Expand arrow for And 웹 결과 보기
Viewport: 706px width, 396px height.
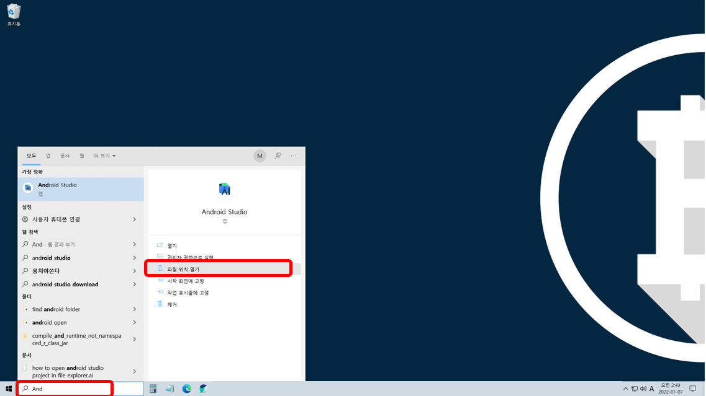[x=134, y=245]
